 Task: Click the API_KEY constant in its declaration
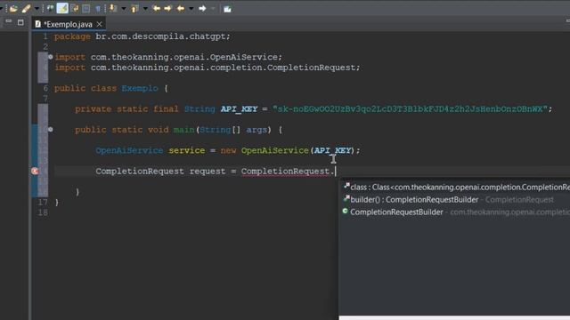(x=239, y=108)
